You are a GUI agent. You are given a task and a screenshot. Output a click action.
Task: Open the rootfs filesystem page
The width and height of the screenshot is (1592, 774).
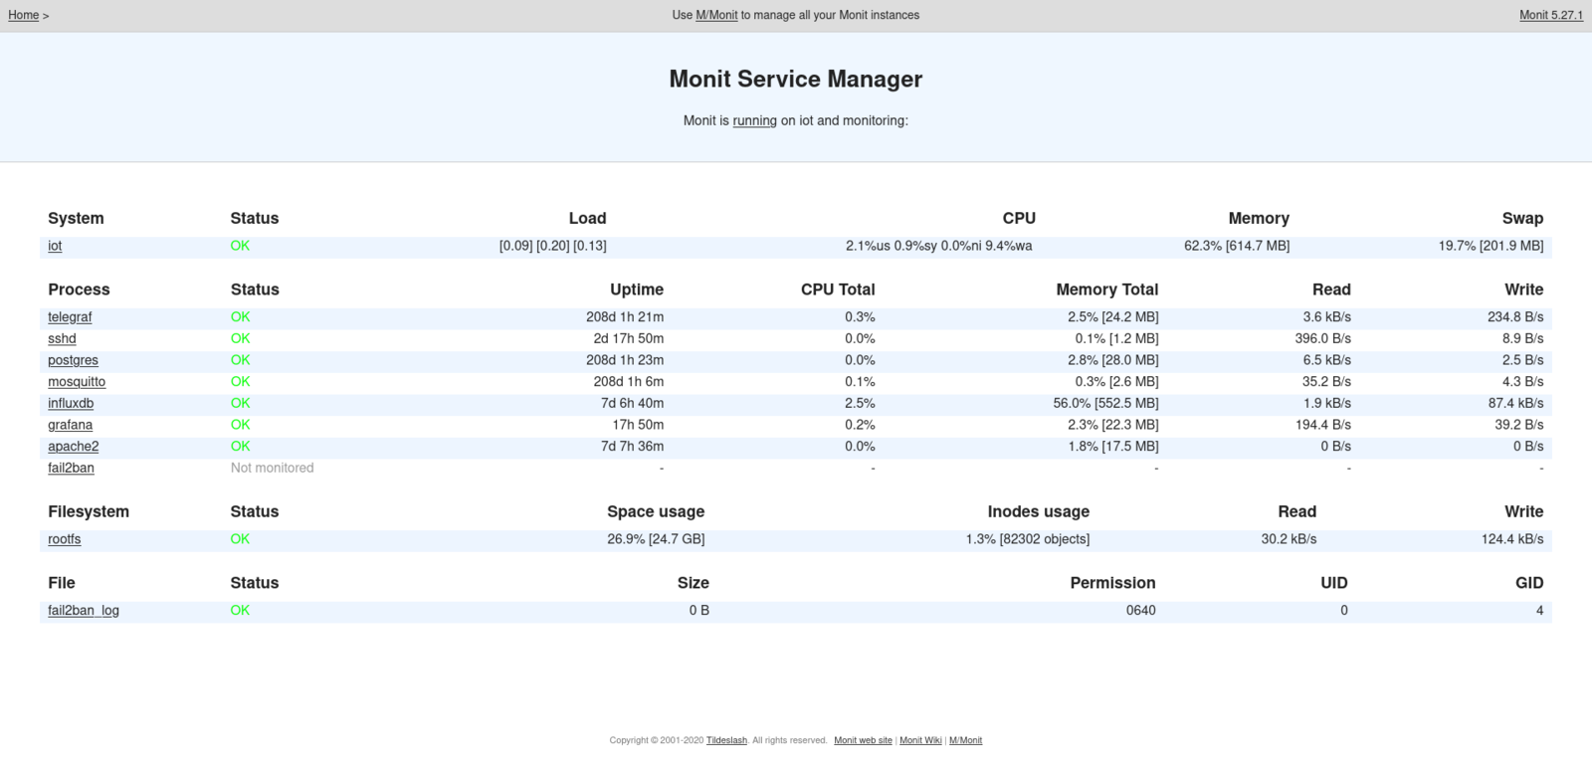64,539
